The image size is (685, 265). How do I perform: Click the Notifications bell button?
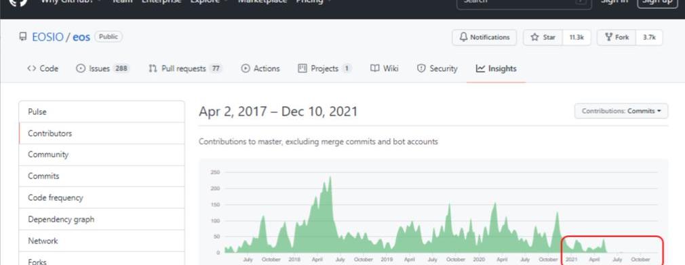(484, 37)
